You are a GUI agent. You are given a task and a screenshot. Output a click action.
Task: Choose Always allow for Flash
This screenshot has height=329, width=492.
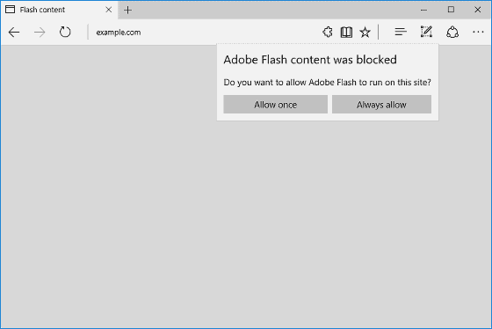click(x=381, y=105)
